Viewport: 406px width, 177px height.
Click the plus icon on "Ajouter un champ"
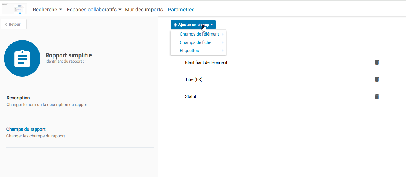(x=175, y=25)
